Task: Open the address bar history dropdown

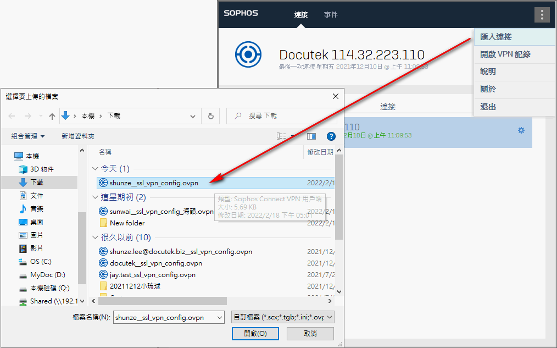Action: point(193,116)
